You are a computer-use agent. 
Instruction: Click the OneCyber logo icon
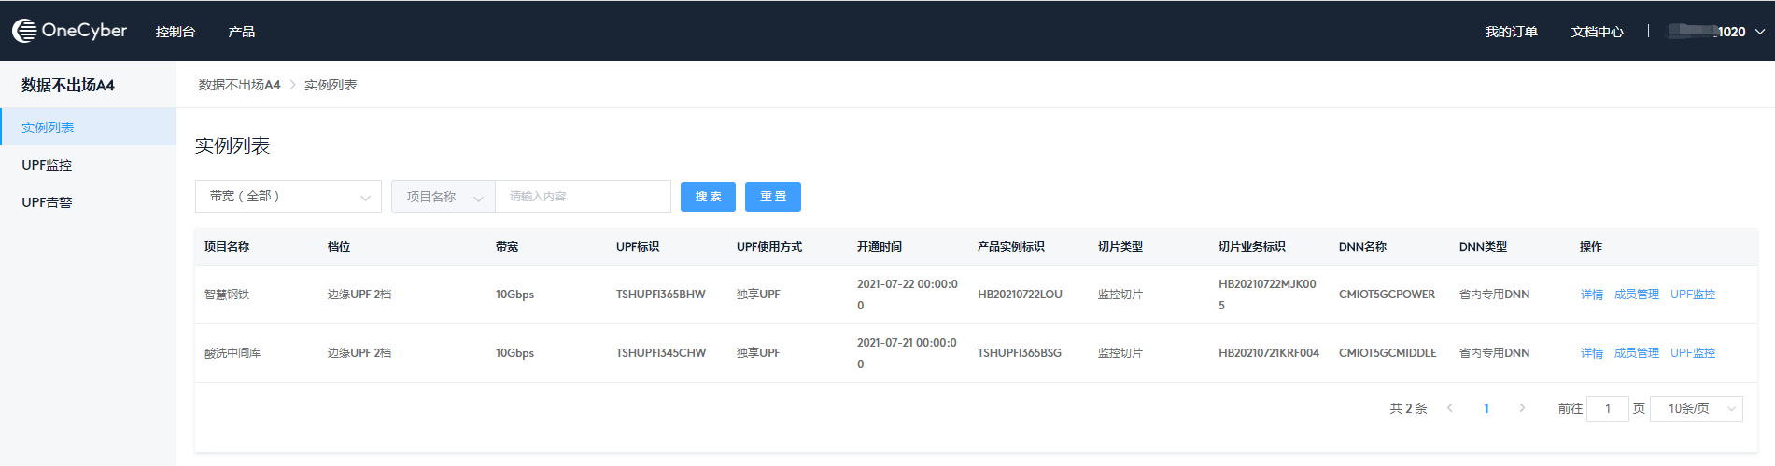(x=24, y=31)
